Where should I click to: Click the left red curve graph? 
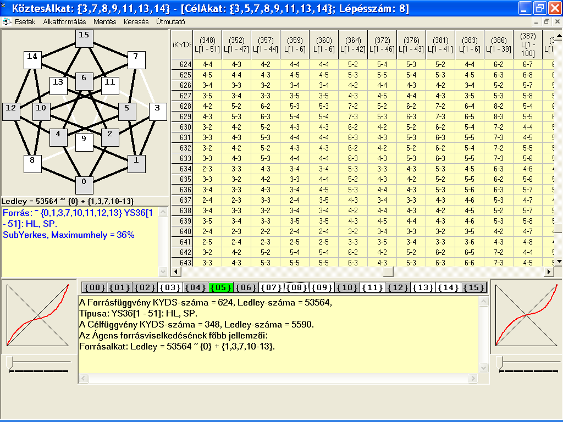38,315
